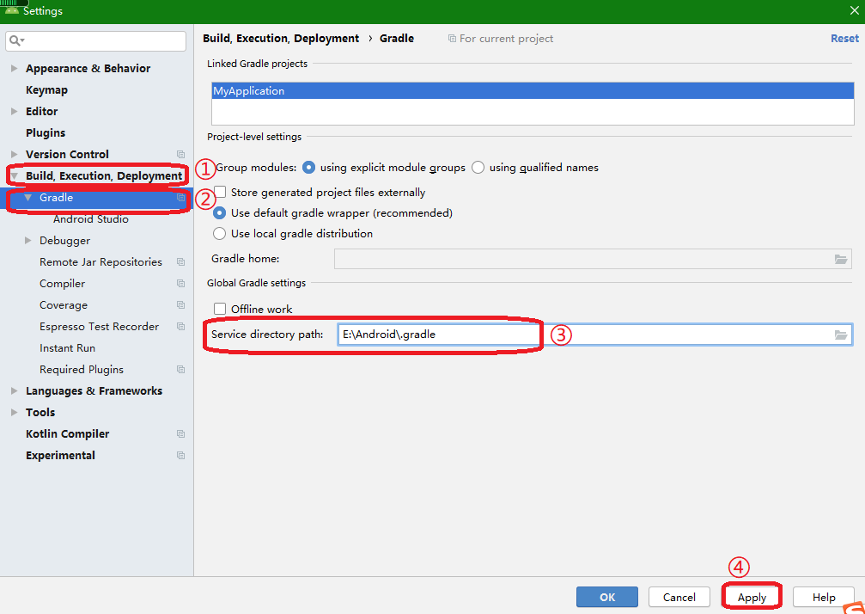Browse folder icon for Gradle home
Viewport: 865px width, 614px height.
[840, 259]
